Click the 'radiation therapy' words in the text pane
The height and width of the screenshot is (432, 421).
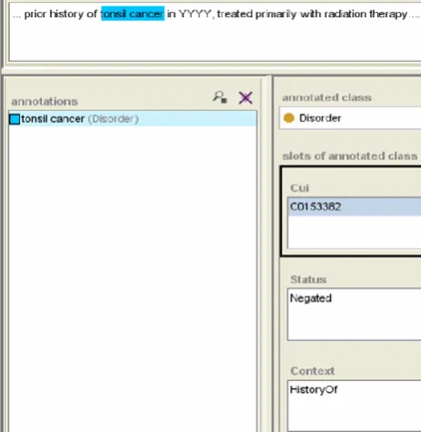pyautogui.click(x=366, y=14)
